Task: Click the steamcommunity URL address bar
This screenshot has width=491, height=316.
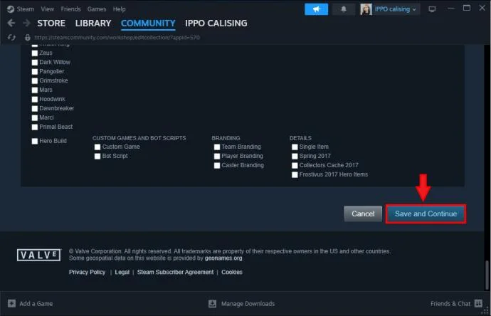Action: [x=117, y=38]
